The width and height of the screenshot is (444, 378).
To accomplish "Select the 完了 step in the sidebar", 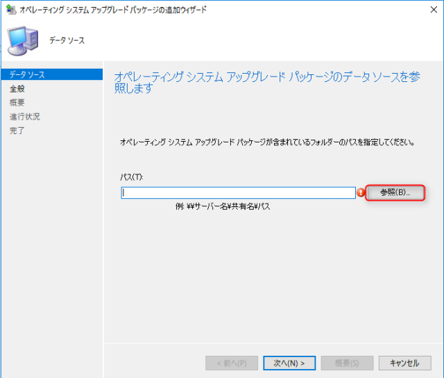I will (17, 131).
